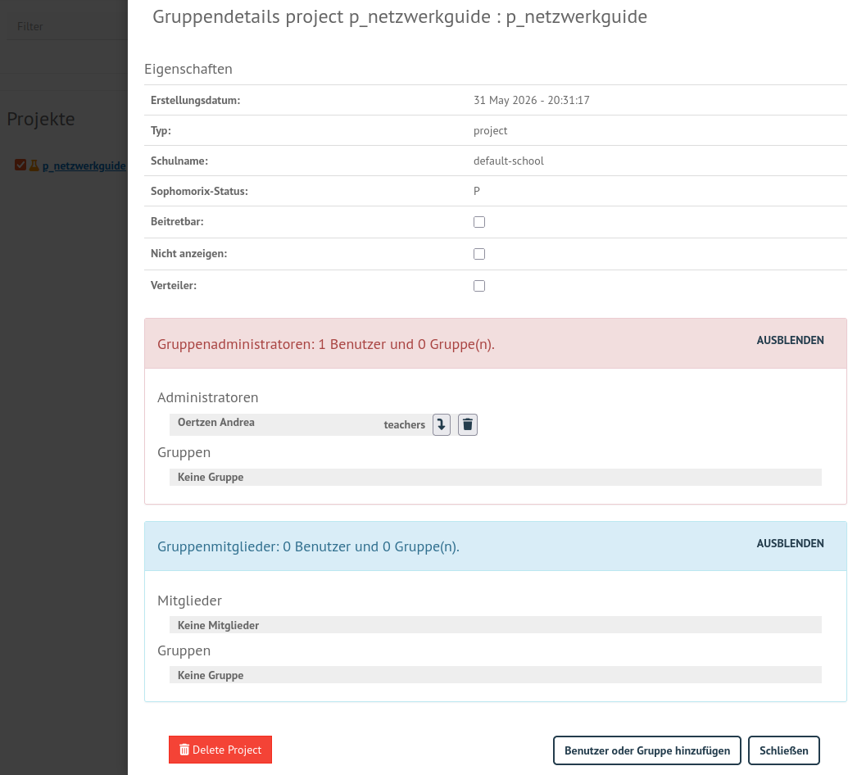Uncheck the p_netzwerkguide project checkbox

pyautogui.click(x=20, y=165)
